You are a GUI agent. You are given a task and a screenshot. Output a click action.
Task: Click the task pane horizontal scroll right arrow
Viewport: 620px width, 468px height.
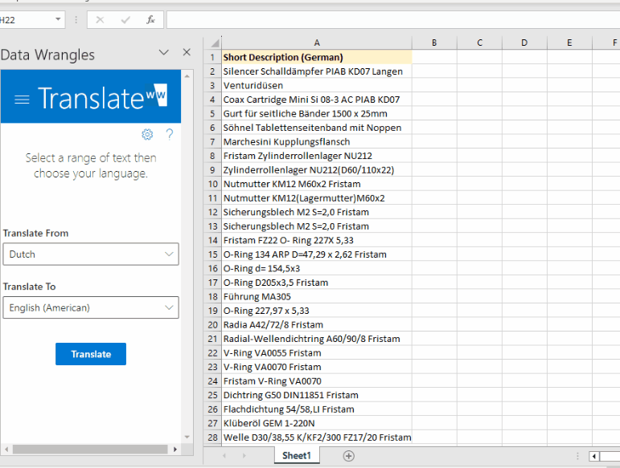[x=175, y=450]
